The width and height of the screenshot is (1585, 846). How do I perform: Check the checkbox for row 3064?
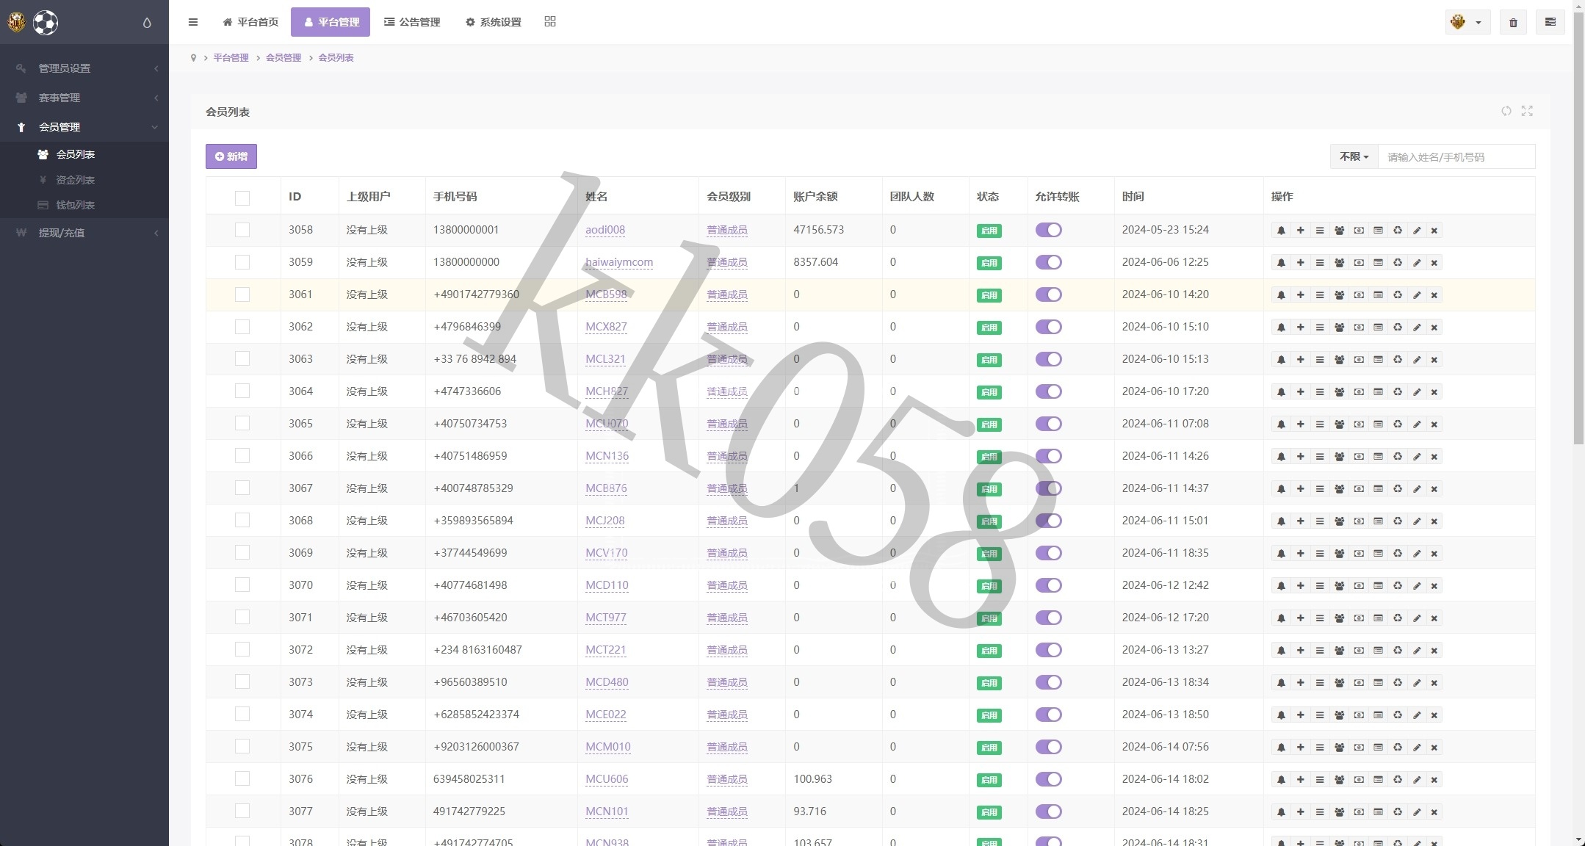242,391
